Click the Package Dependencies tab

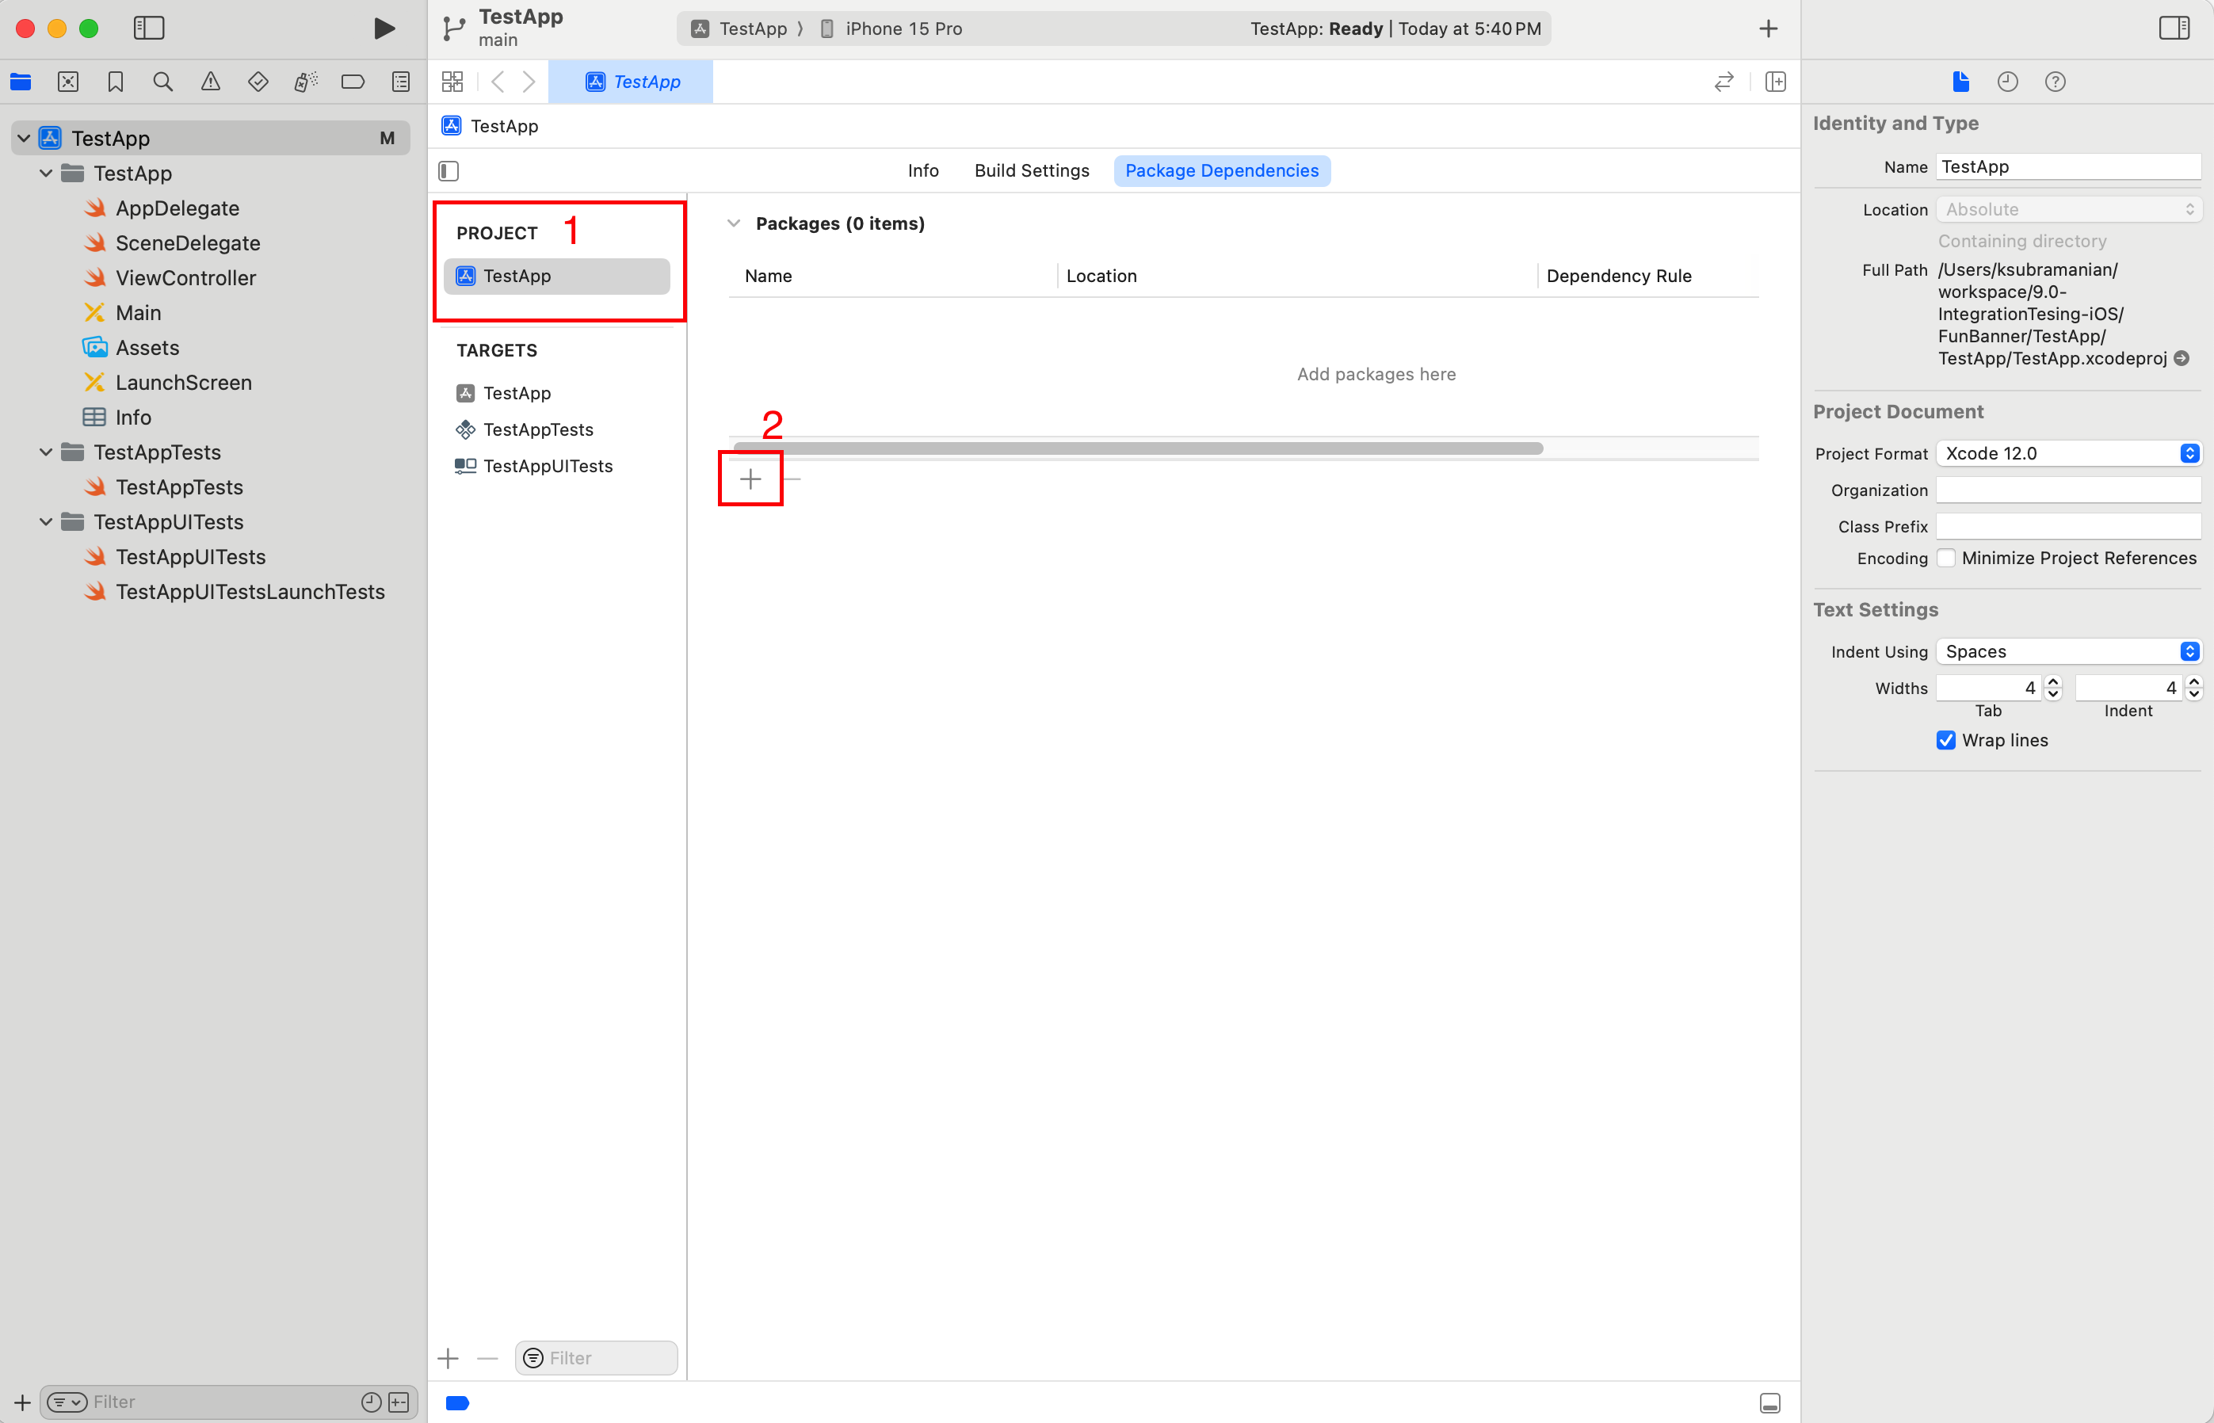[x=1222, y=171]
